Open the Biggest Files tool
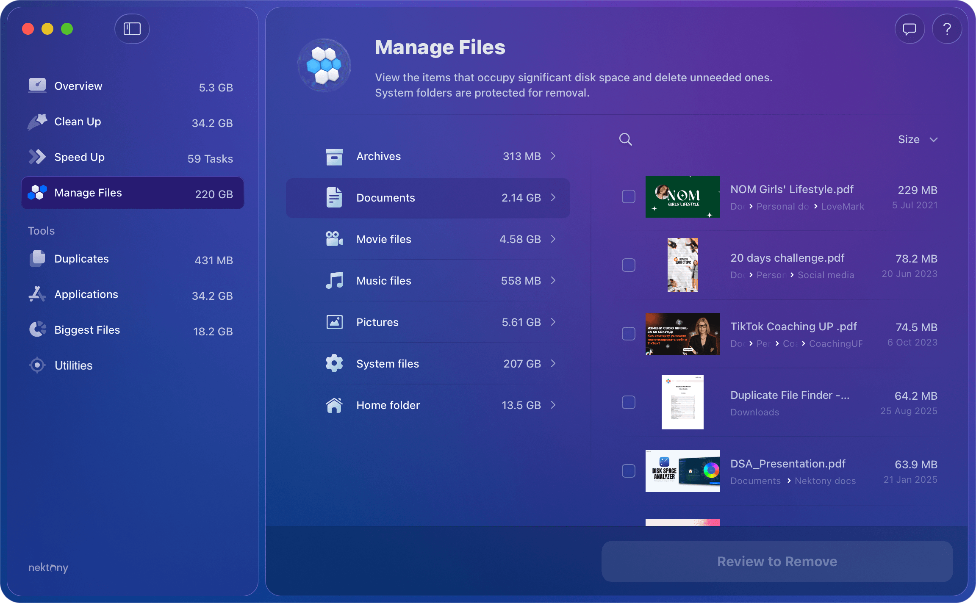Viewport: 976px width, 603px height. point(87,329)
